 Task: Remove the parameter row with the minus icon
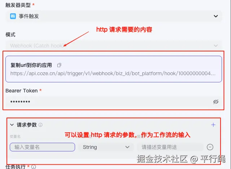point(210,147)
